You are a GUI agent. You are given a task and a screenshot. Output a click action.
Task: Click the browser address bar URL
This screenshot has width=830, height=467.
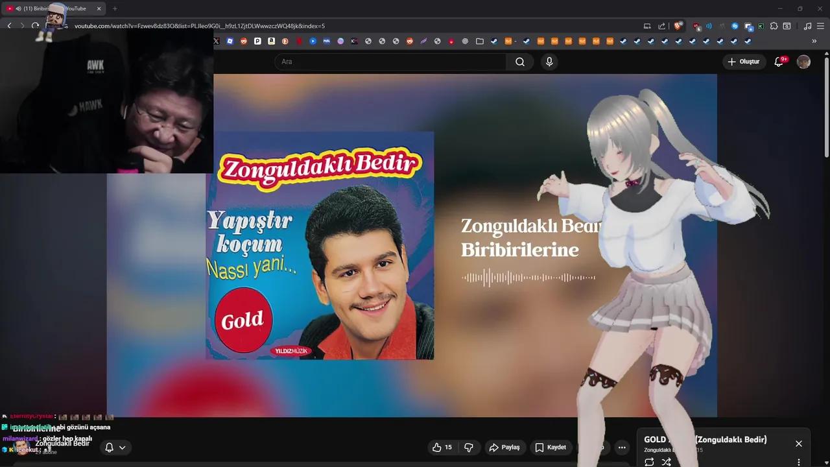200,26
